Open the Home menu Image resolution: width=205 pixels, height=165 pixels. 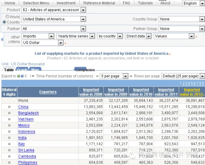pos(10,3)
